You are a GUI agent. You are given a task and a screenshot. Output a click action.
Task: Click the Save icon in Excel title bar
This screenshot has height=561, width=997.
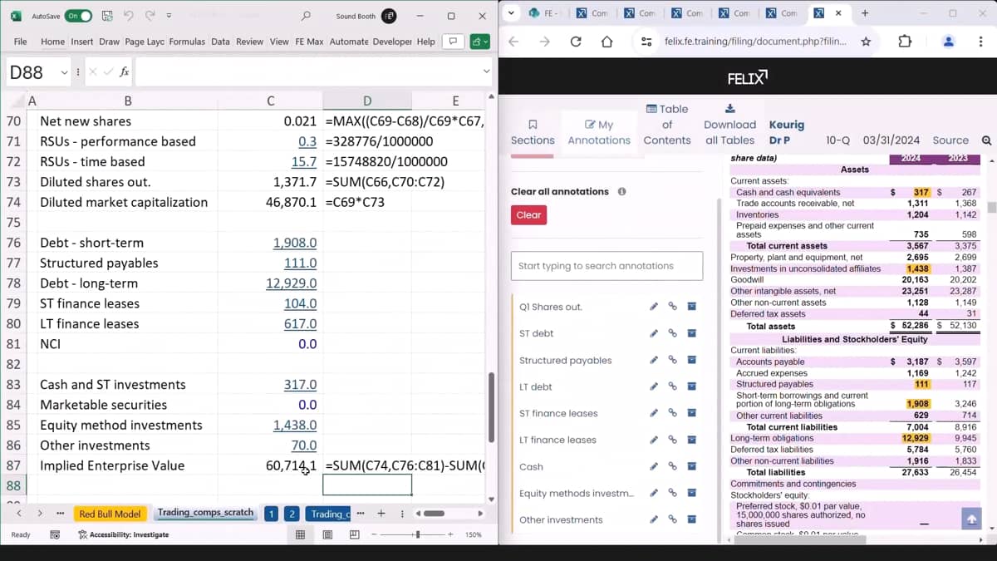107,16
